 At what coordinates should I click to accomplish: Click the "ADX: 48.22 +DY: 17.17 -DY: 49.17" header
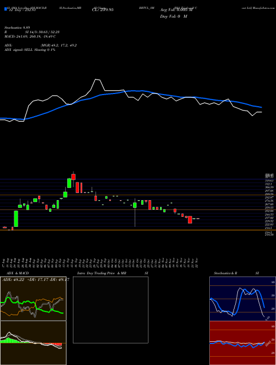click(35, 280)
